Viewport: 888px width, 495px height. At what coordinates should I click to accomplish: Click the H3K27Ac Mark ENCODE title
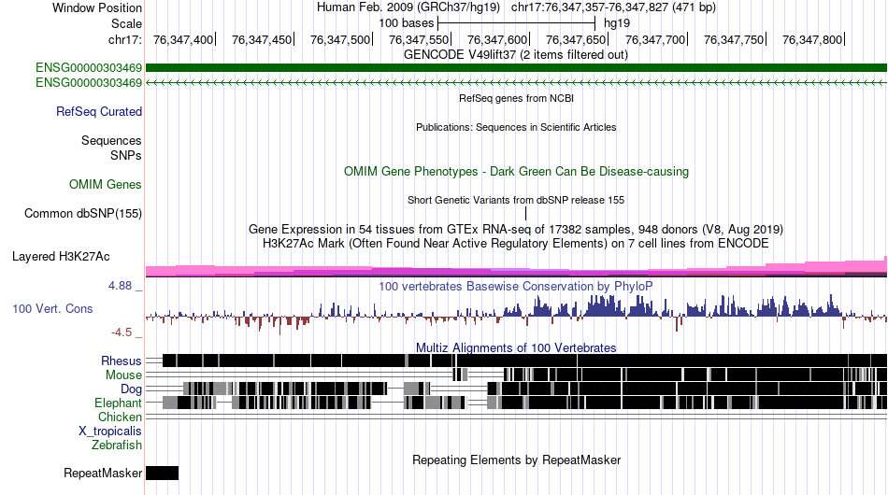pos(516,244)
